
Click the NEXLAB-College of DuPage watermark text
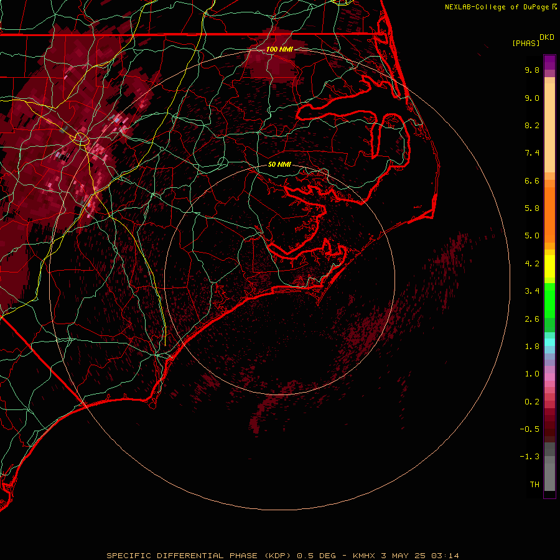tap(498, 7)
